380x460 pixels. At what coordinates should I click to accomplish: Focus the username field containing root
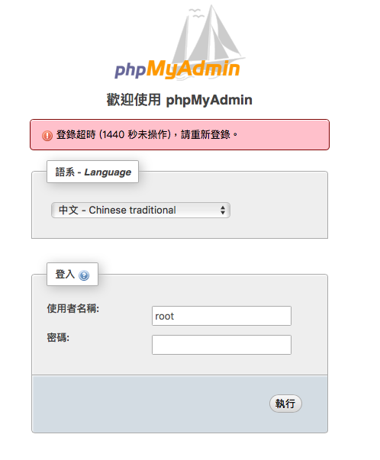click(x=221, y=316)
